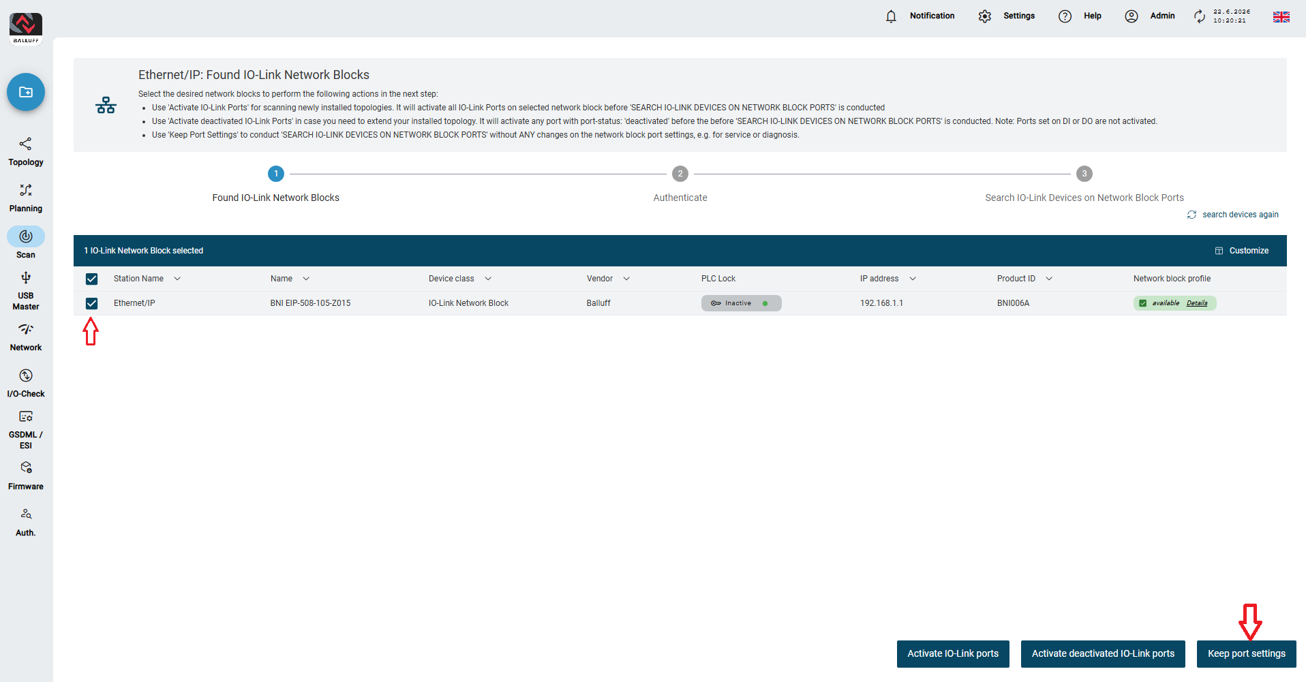
Task: Expand the Device class column dropdown
Action: (x=488, y=279)
